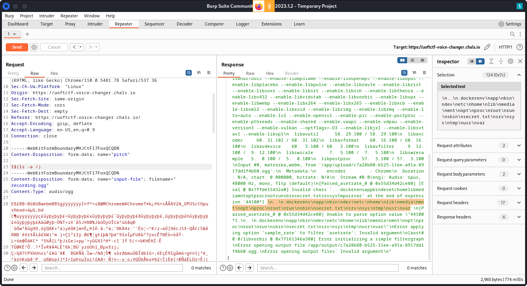Switch to the Decoder tab
This screenshot has height=286, width=527.
(184, 24)
